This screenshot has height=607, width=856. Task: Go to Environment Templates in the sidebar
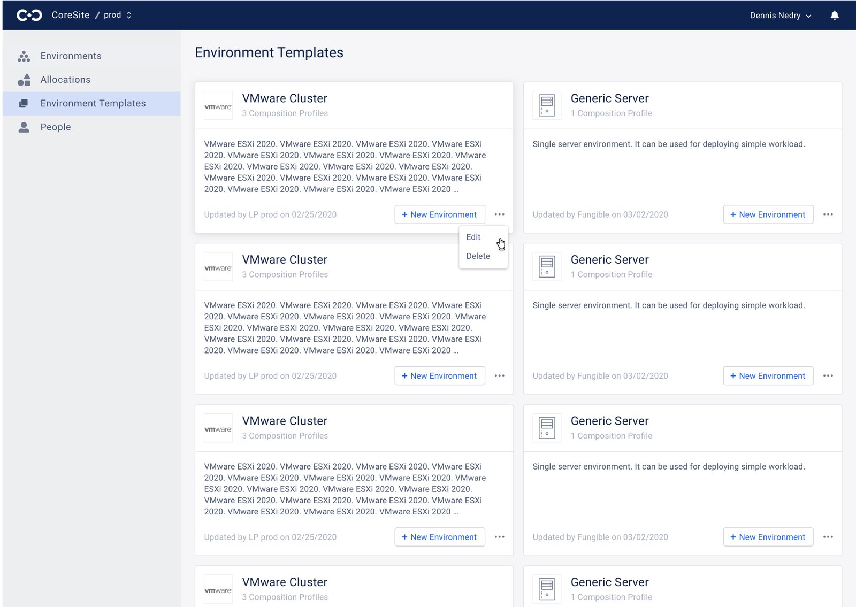[93, 103]
